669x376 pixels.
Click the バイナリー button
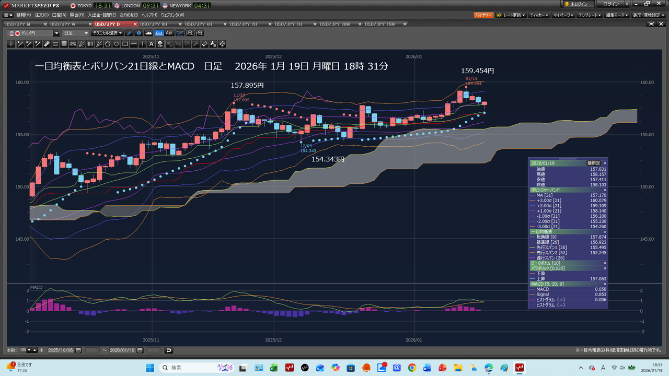(x=483, y=15)
